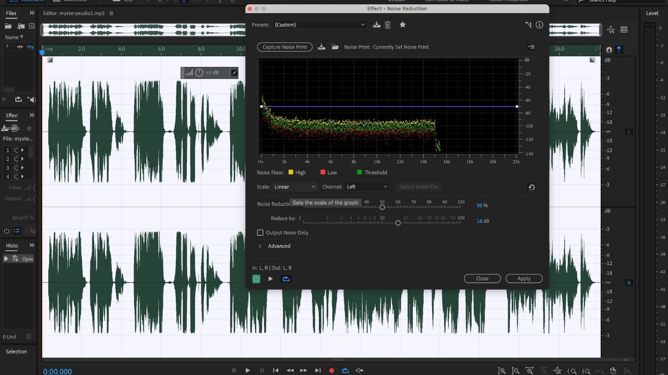Image resolution: width=668 pixels, height=375 pixels.
Task: Toggle loop preview in Noise Reduction dialog
Action: point(286,279)
